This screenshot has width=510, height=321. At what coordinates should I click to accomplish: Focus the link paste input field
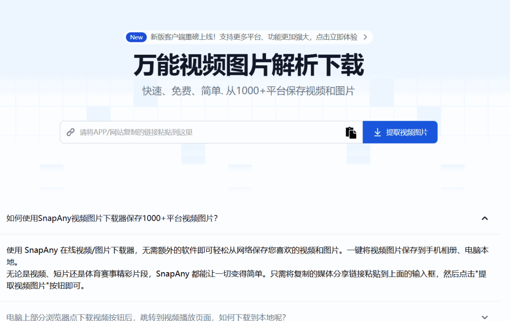pos(211,132)
